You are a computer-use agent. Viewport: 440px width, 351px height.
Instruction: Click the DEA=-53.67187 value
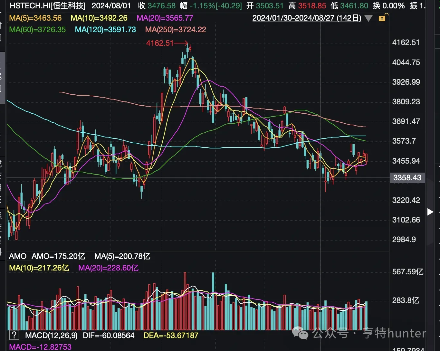point(171,336)
